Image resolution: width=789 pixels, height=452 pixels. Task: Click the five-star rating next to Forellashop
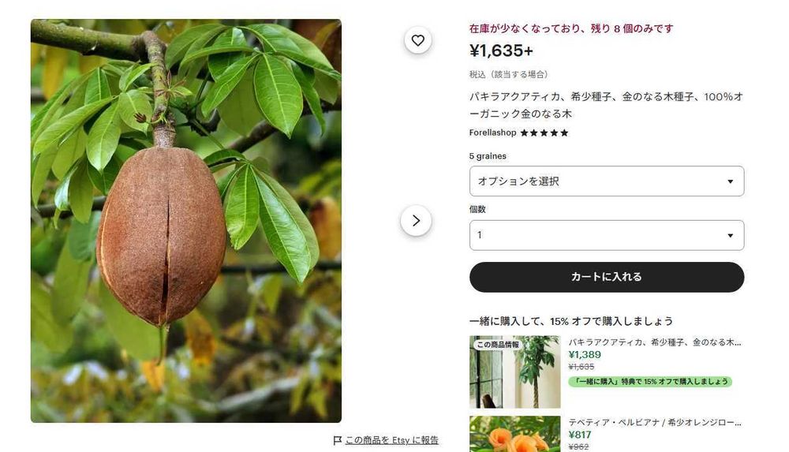pos(544,133)
